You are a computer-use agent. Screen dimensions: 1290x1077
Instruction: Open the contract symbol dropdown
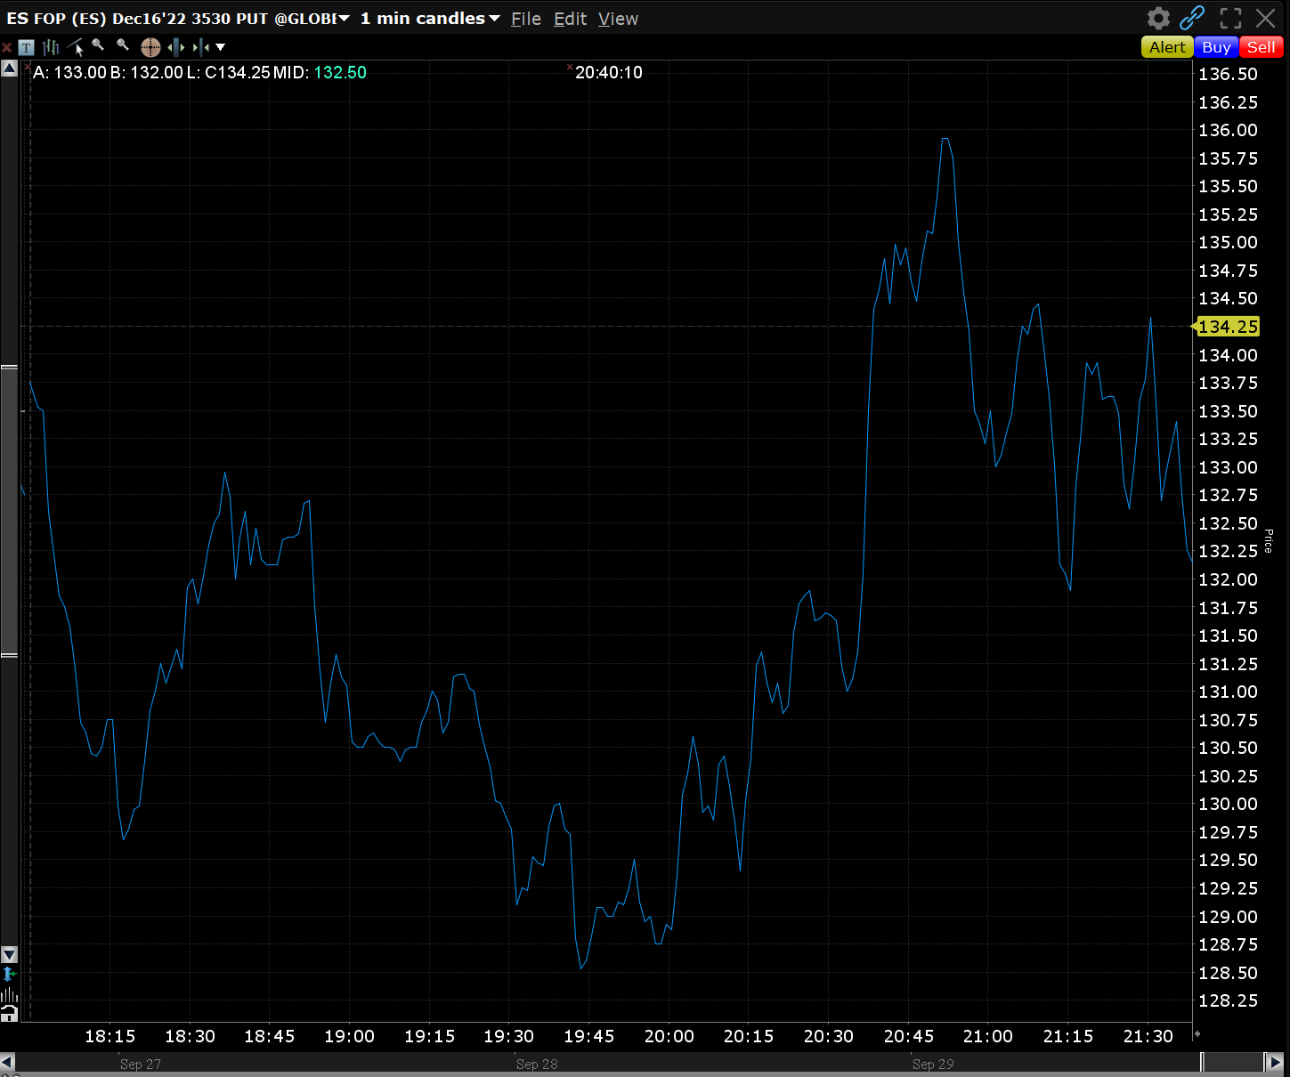[x=344, y=19]
